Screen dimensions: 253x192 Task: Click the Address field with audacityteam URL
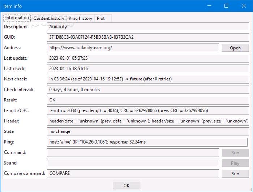pyautogui.click(x=133, y=48)
